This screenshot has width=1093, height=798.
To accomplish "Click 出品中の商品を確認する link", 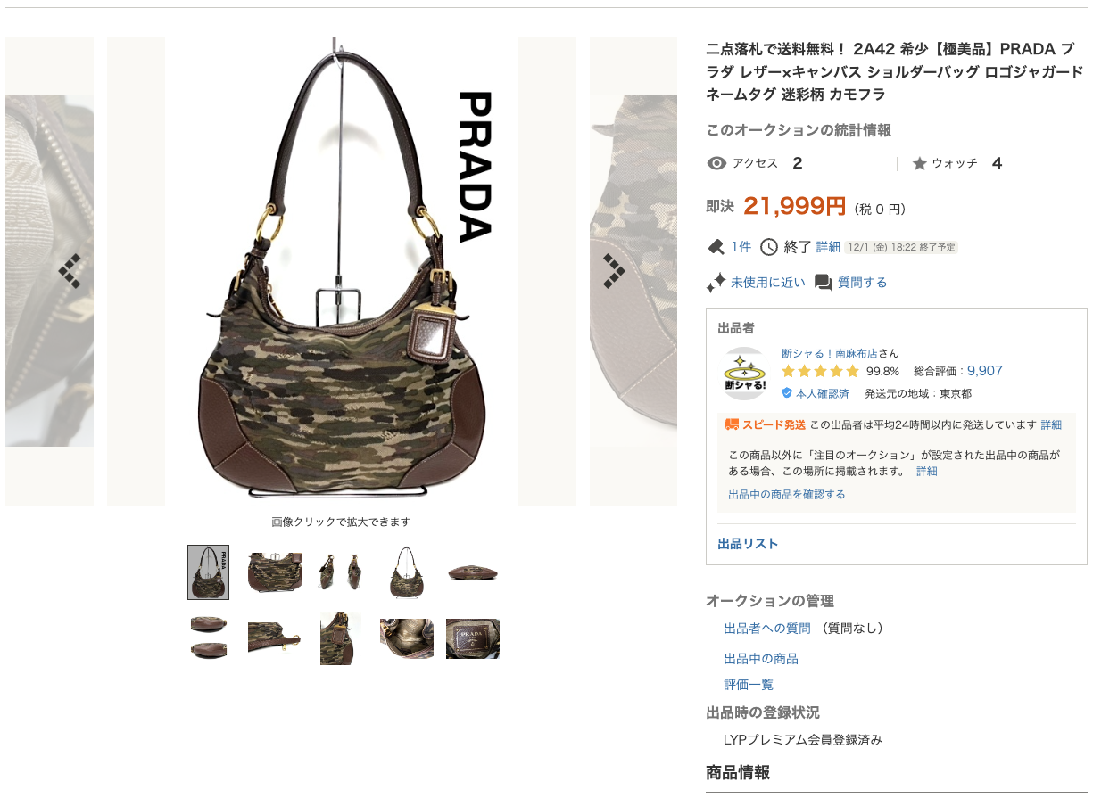I will tap(787, 494).
